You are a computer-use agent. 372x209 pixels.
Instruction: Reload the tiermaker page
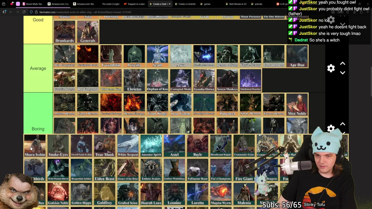tap(24, 12)
